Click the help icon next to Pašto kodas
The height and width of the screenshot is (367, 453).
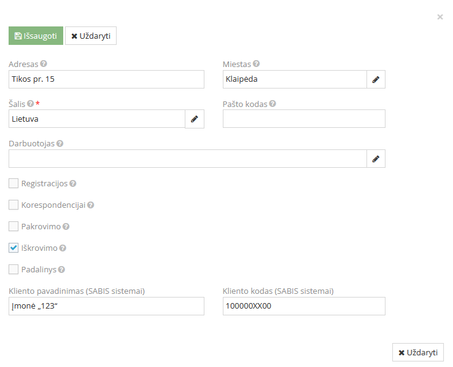pyautogui.click(x=273, y=104)
